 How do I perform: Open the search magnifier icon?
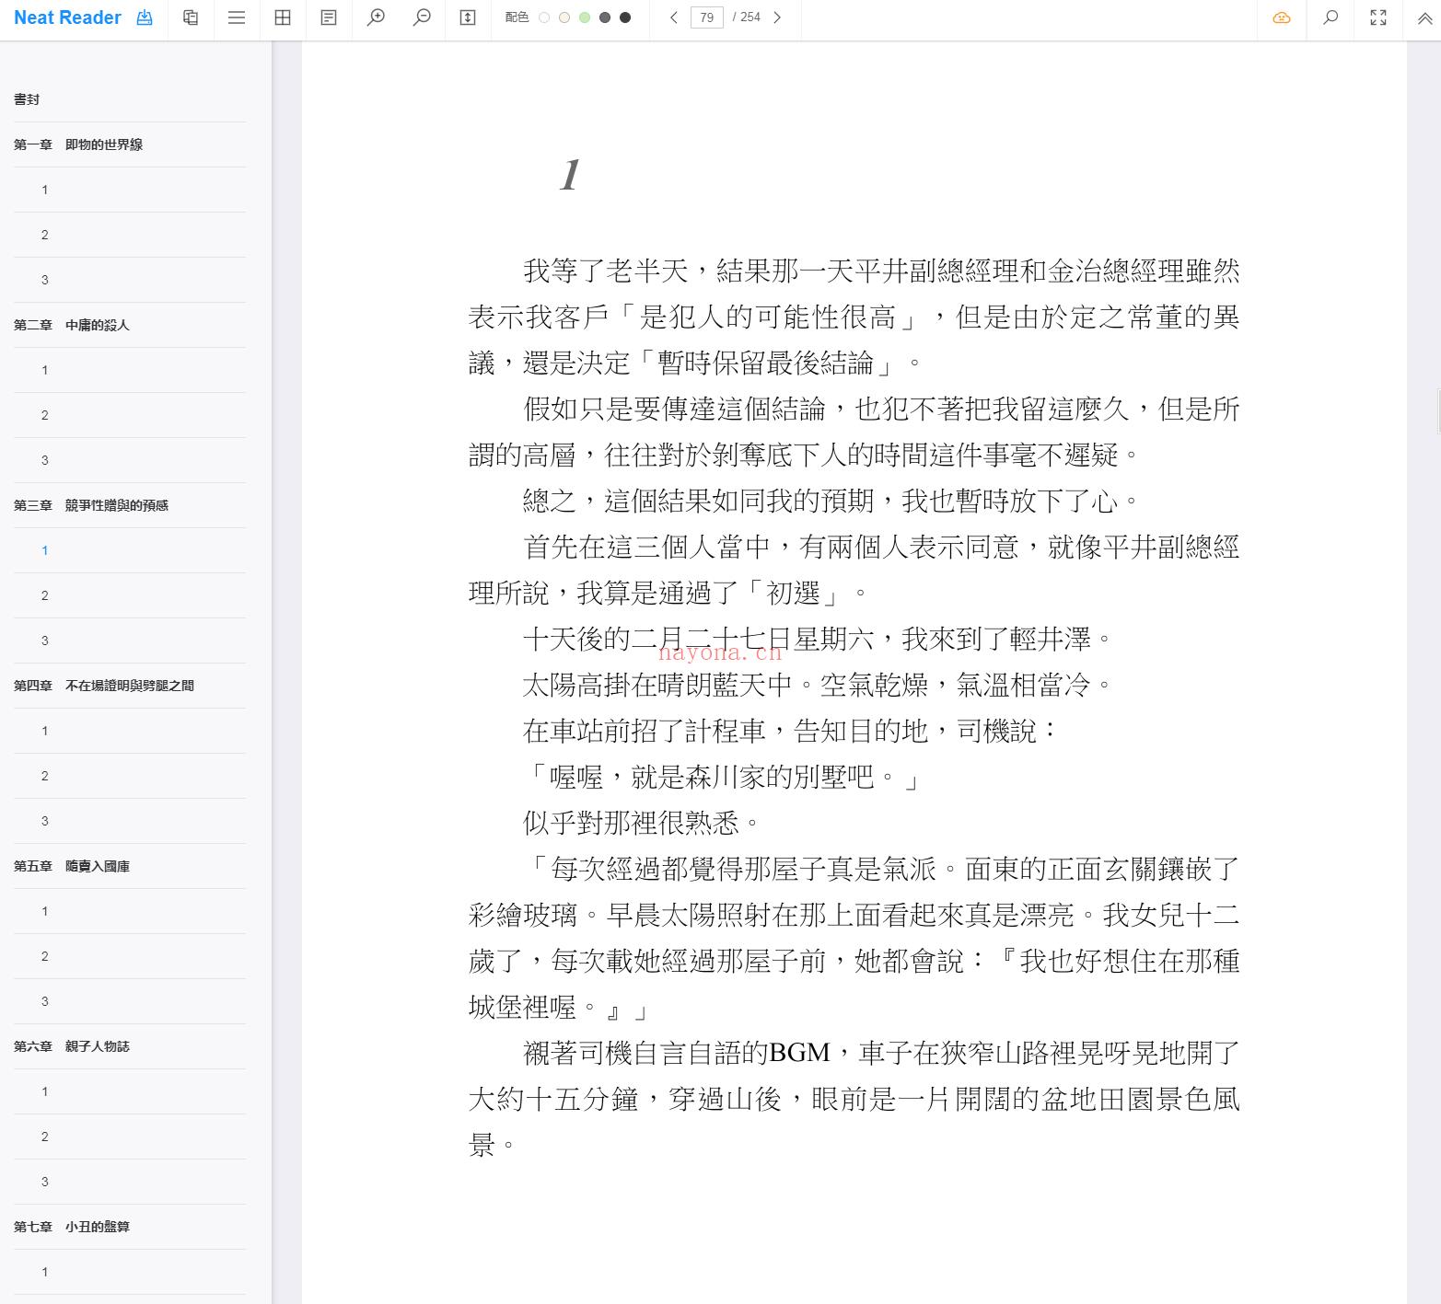pyautogui.click(x=1331, y=17)
